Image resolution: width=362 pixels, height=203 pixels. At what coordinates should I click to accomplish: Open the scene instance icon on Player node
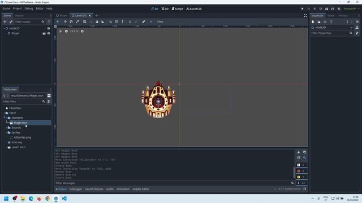[x=44, y=33]
